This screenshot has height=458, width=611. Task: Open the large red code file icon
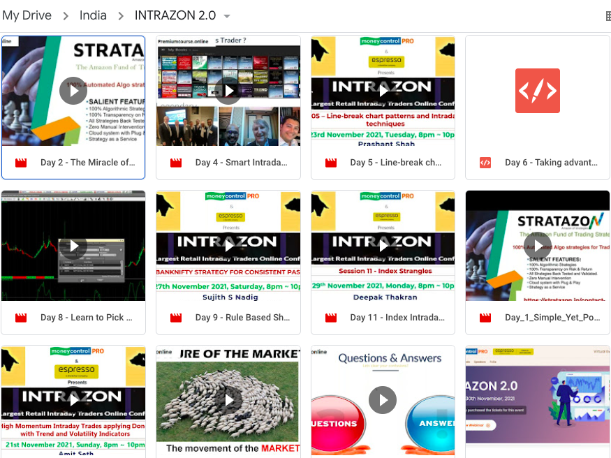point(537,91)
